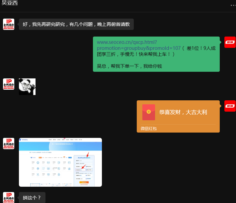The width and height of the screenshot is (236, 203).
Task: Open contact avatar beside 拼这个？ message
Action: click(x=9, y=197)
